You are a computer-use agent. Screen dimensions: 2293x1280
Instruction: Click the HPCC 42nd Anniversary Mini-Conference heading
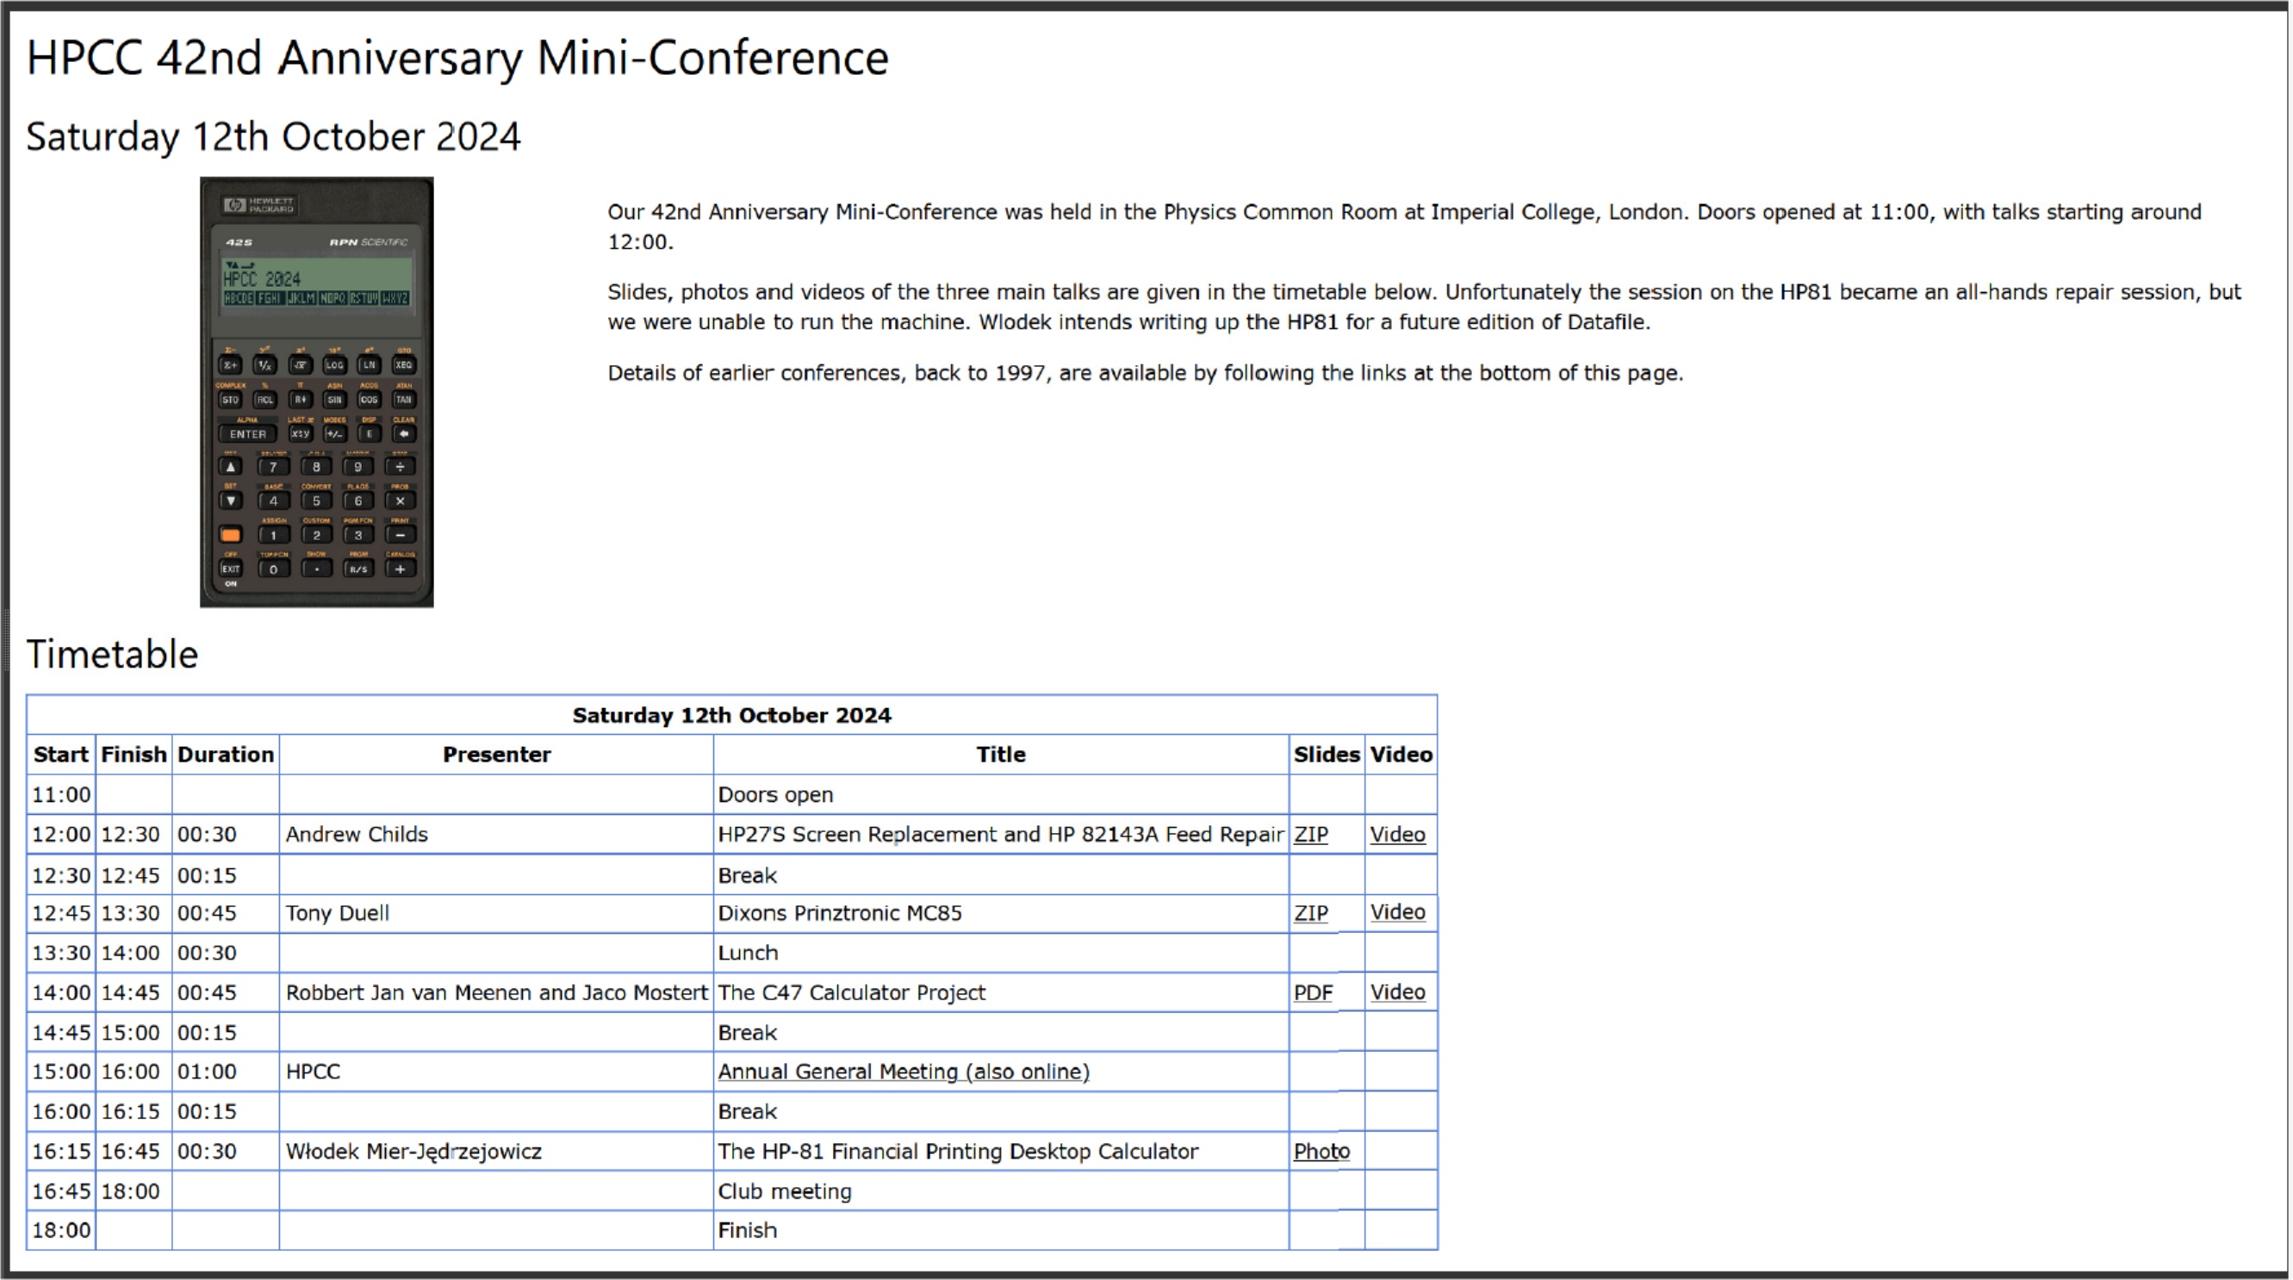click(457, 59)
